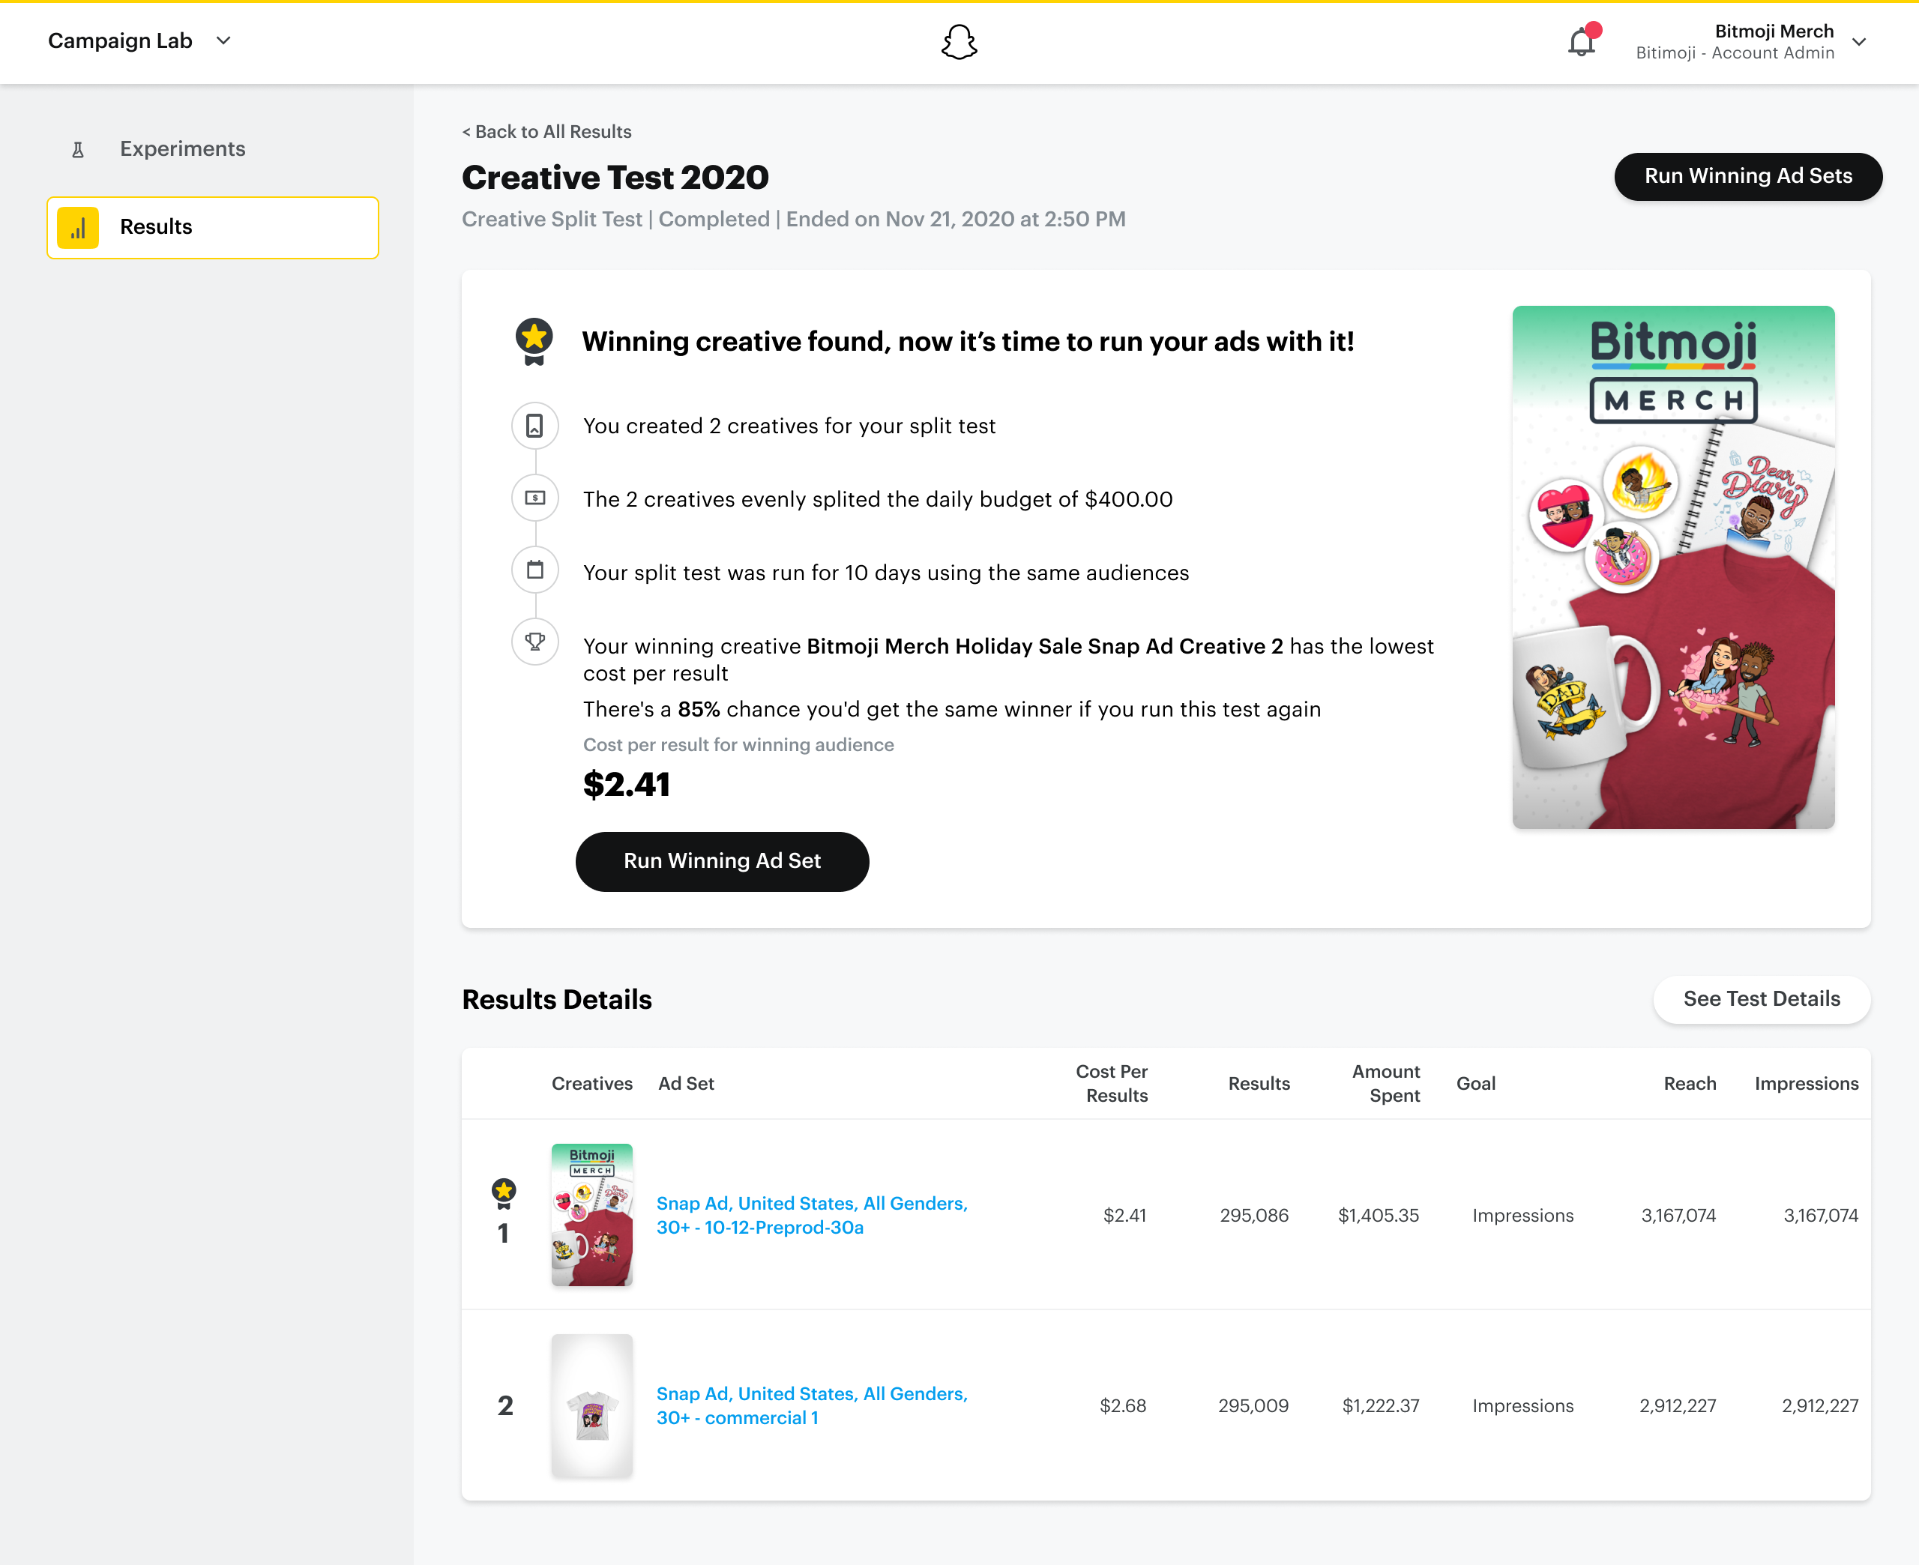Open the notifications bell
The height and width of the screenshot is (1565, 1919).
click(x=1581, y=41)
